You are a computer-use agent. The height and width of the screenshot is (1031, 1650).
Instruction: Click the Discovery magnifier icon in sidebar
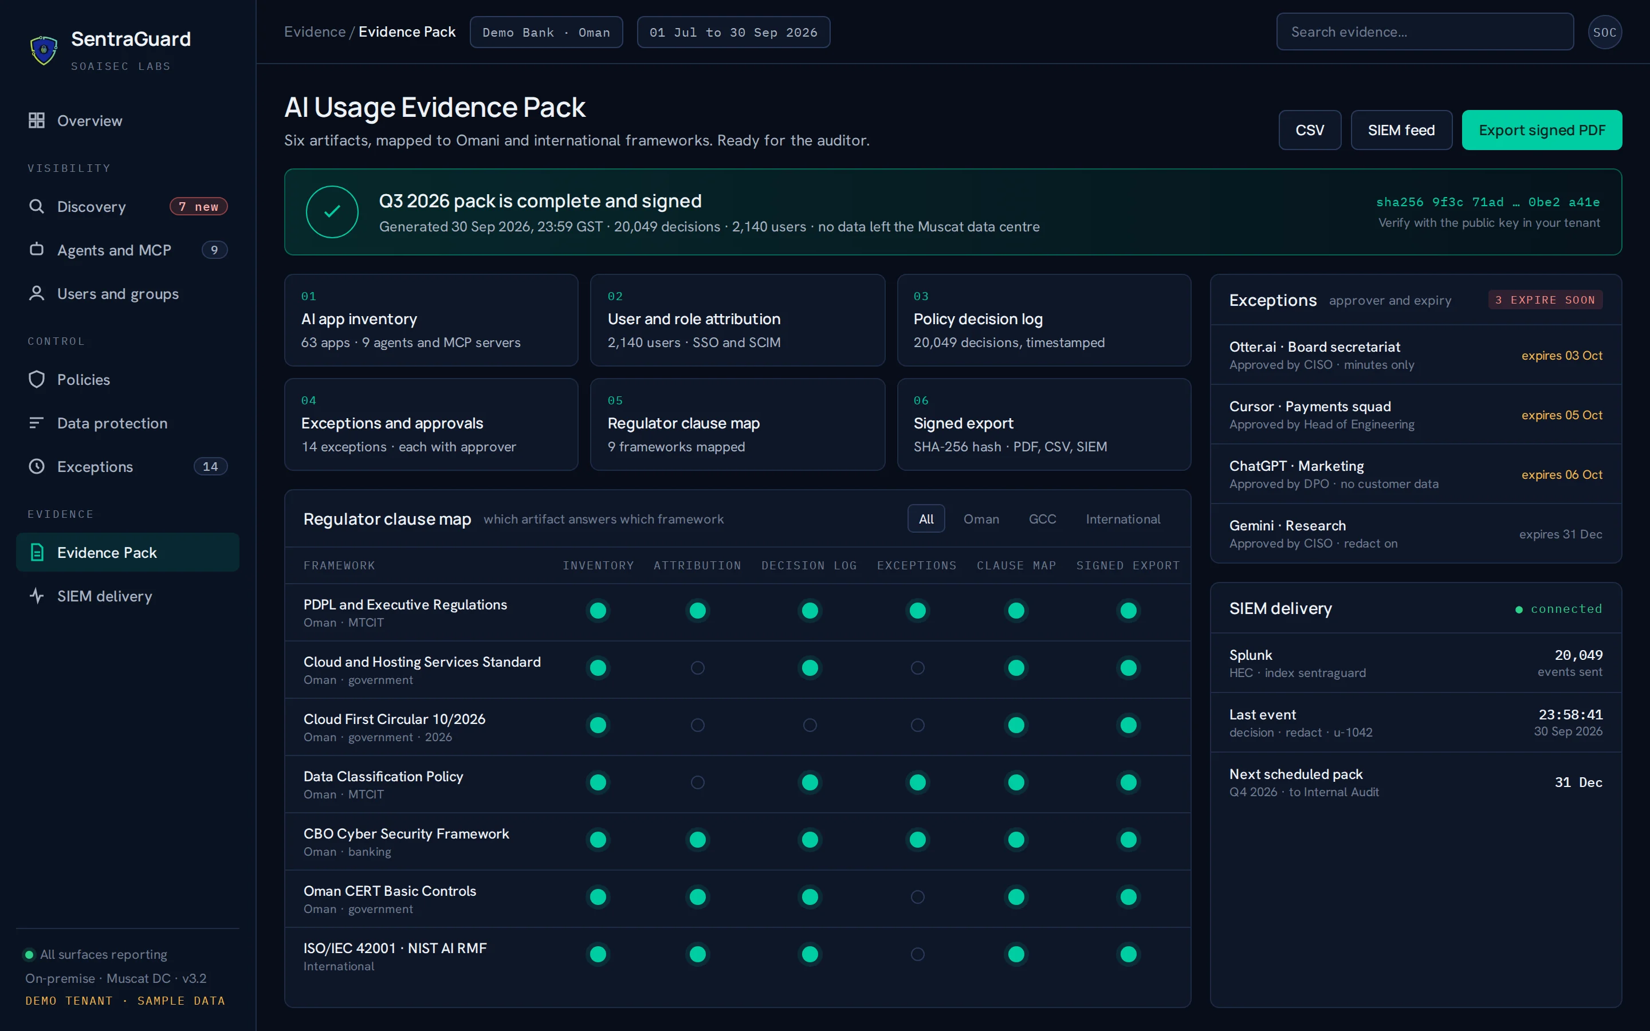pyautogui.click(x=37, y=207)
